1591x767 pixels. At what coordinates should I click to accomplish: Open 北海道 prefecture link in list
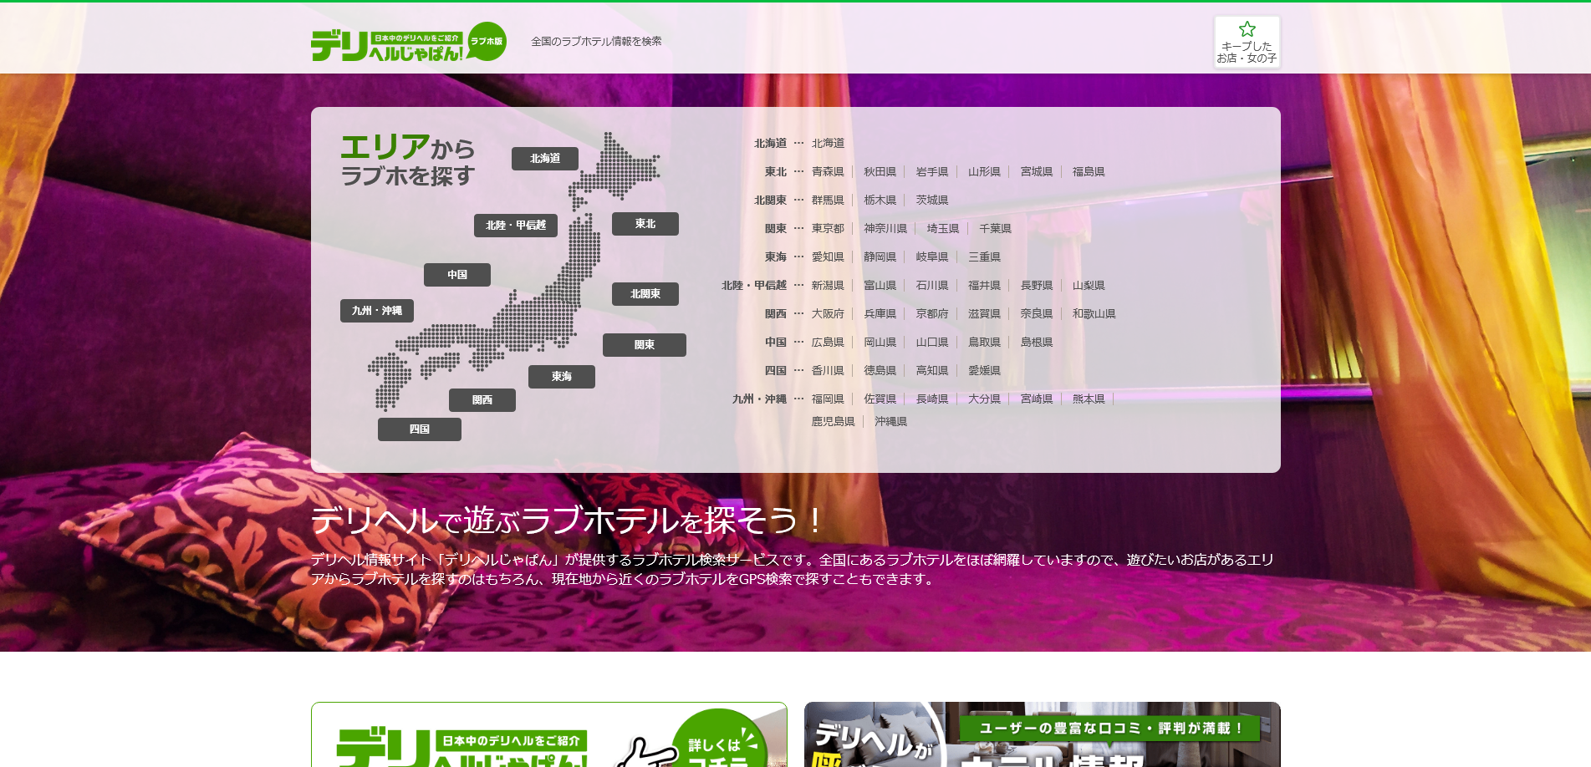coord(828,144)
